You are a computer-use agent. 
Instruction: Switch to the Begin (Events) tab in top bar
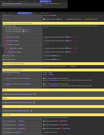tap(44, 1)
